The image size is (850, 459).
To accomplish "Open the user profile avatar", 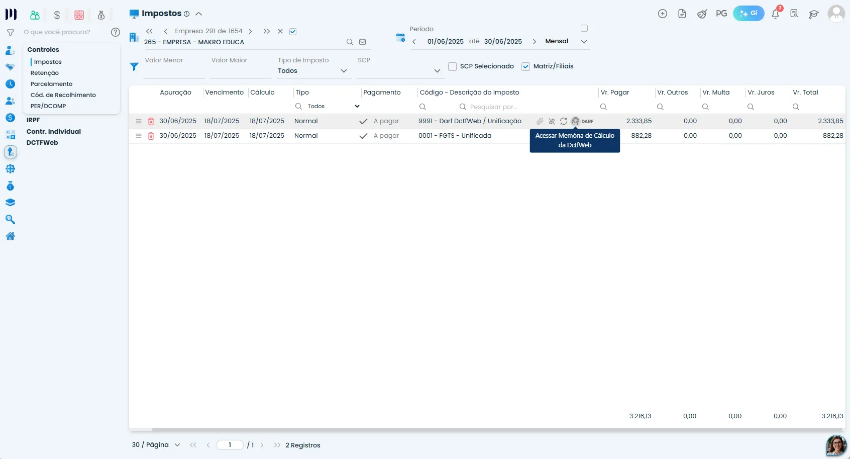I will pos(836,14).
